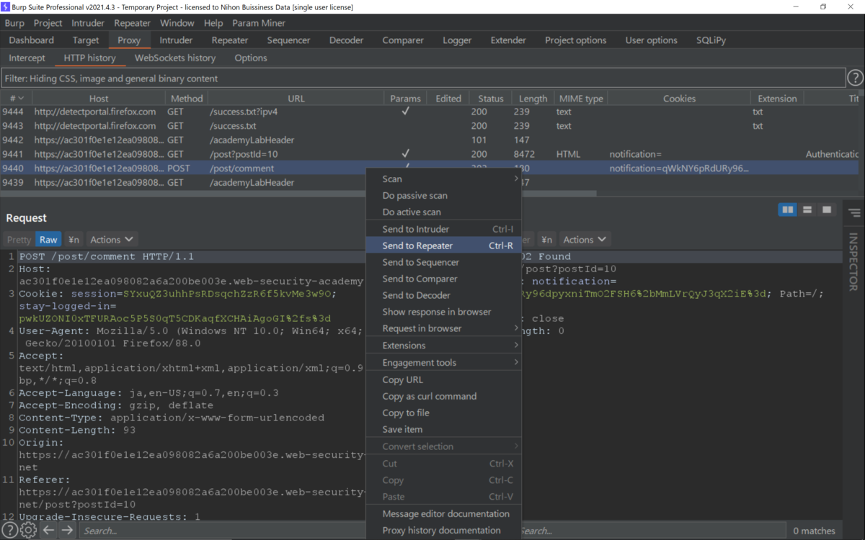
Task: Switch to the Target tab
Action: pyautogui.click(x=86, y=40)
